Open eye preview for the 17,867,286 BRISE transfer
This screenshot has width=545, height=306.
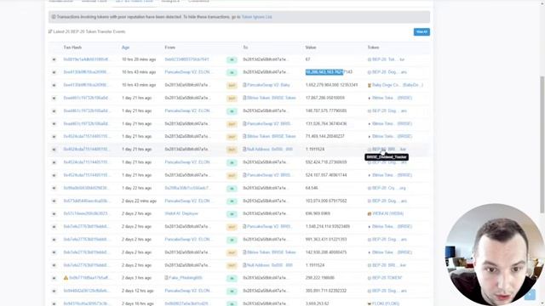pos(54,99)
